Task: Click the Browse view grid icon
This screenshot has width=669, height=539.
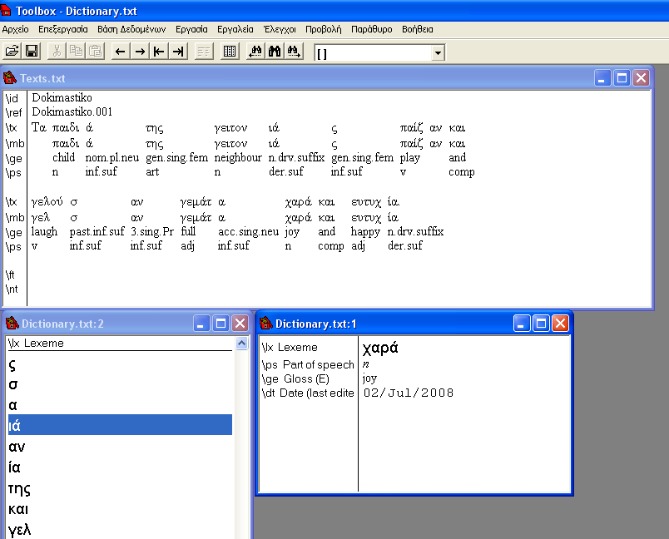Action: [230, 52]
